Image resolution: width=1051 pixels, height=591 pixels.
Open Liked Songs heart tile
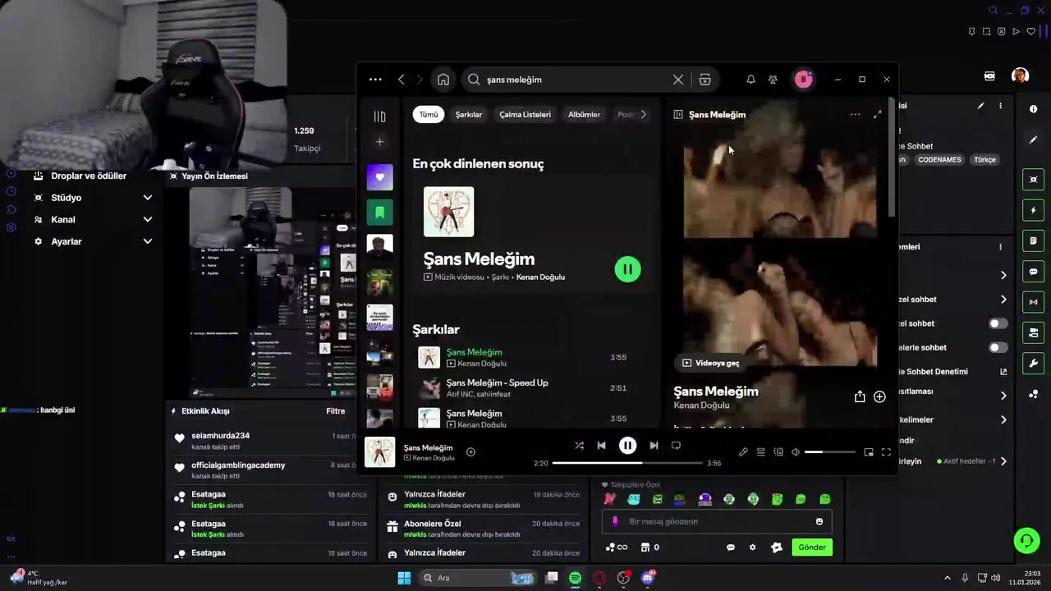(x=379, y=177)
